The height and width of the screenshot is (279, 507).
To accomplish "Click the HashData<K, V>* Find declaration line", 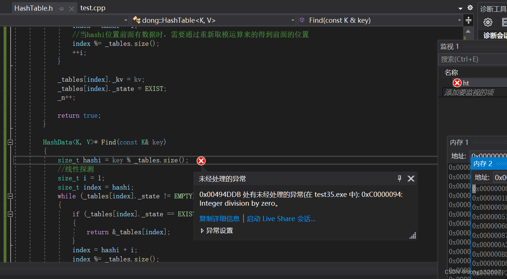I will click(x=104, y=142).
